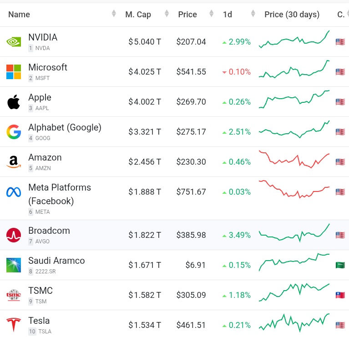Open the Alphabet (Google) company link

65,127
